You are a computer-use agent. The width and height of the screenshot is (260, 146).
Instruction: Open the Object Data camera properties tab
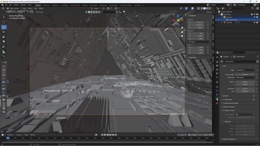pos(217,99)
